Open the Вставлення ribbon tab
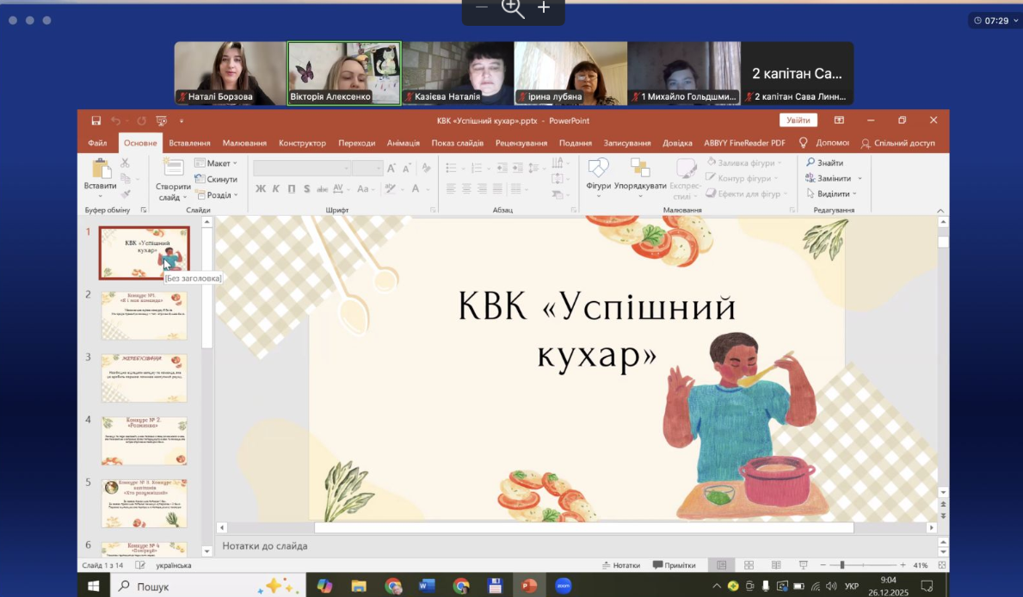 point(189,143)
